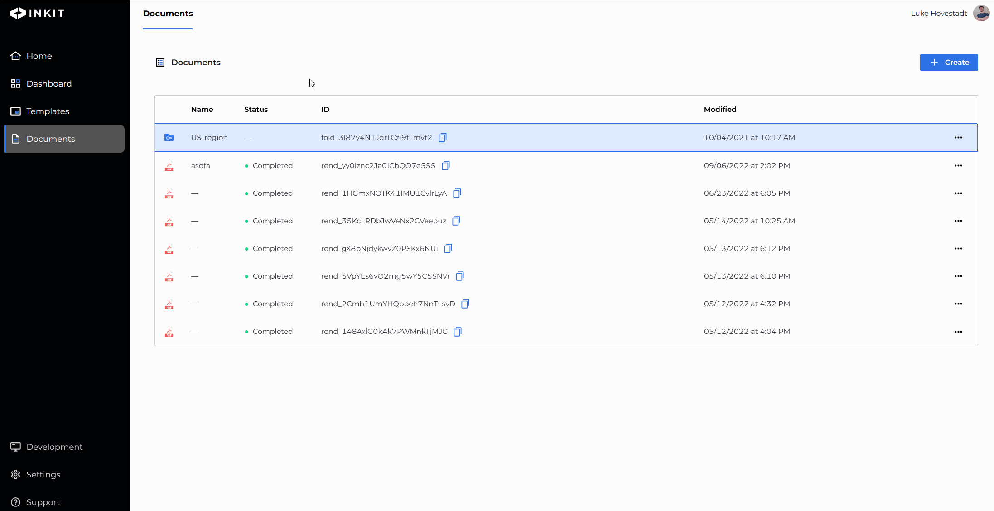The height and width of the screenshot is (511, 994).
Task: Click the three-dot menu for asdfa document
Action: pos(958,165)
